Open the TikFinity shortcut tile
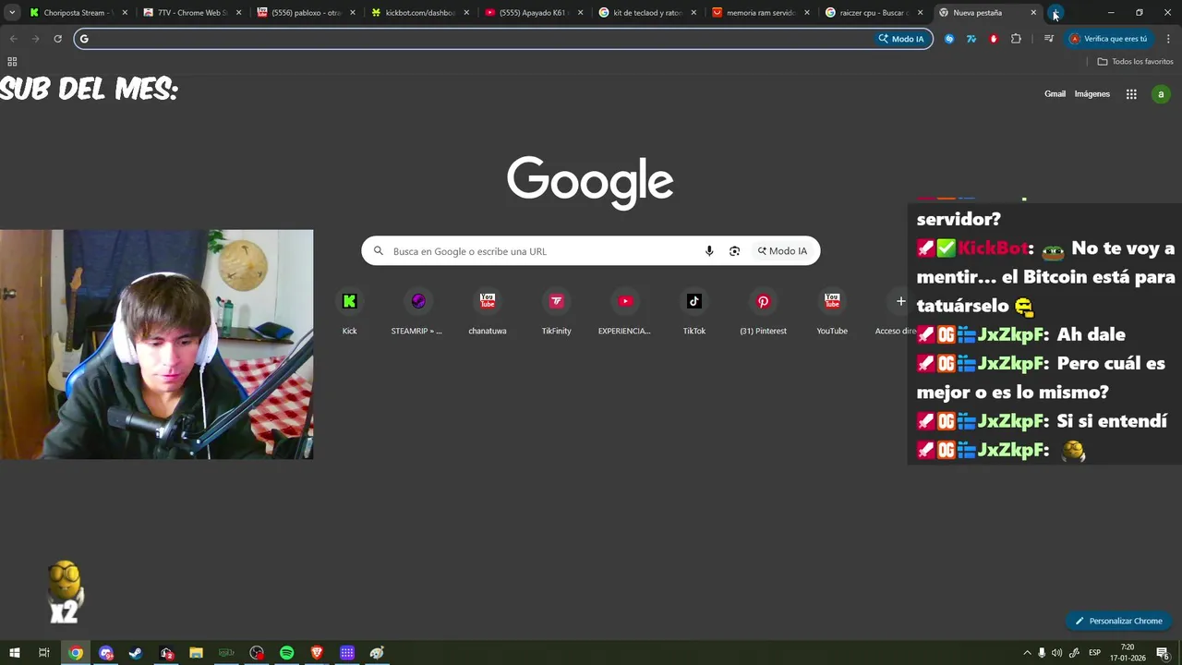Viewport: 1182px width, 665px height. [x=556, y=311]
